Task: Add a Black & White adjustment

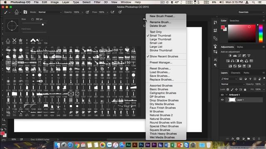Action: click(x=237, y=61)
